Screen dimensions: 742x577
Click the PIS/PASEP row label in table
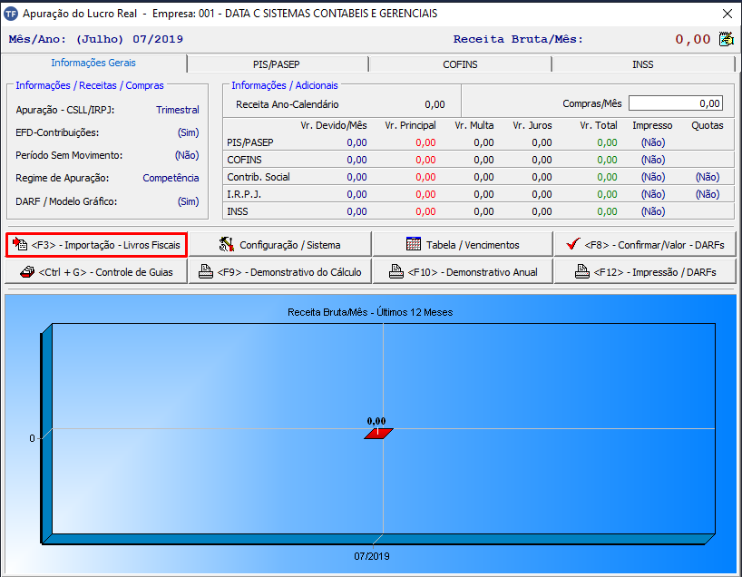(x=249, y=142)
